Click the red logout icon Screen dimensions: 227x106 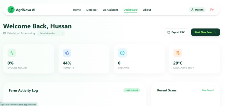coord(212,10)
